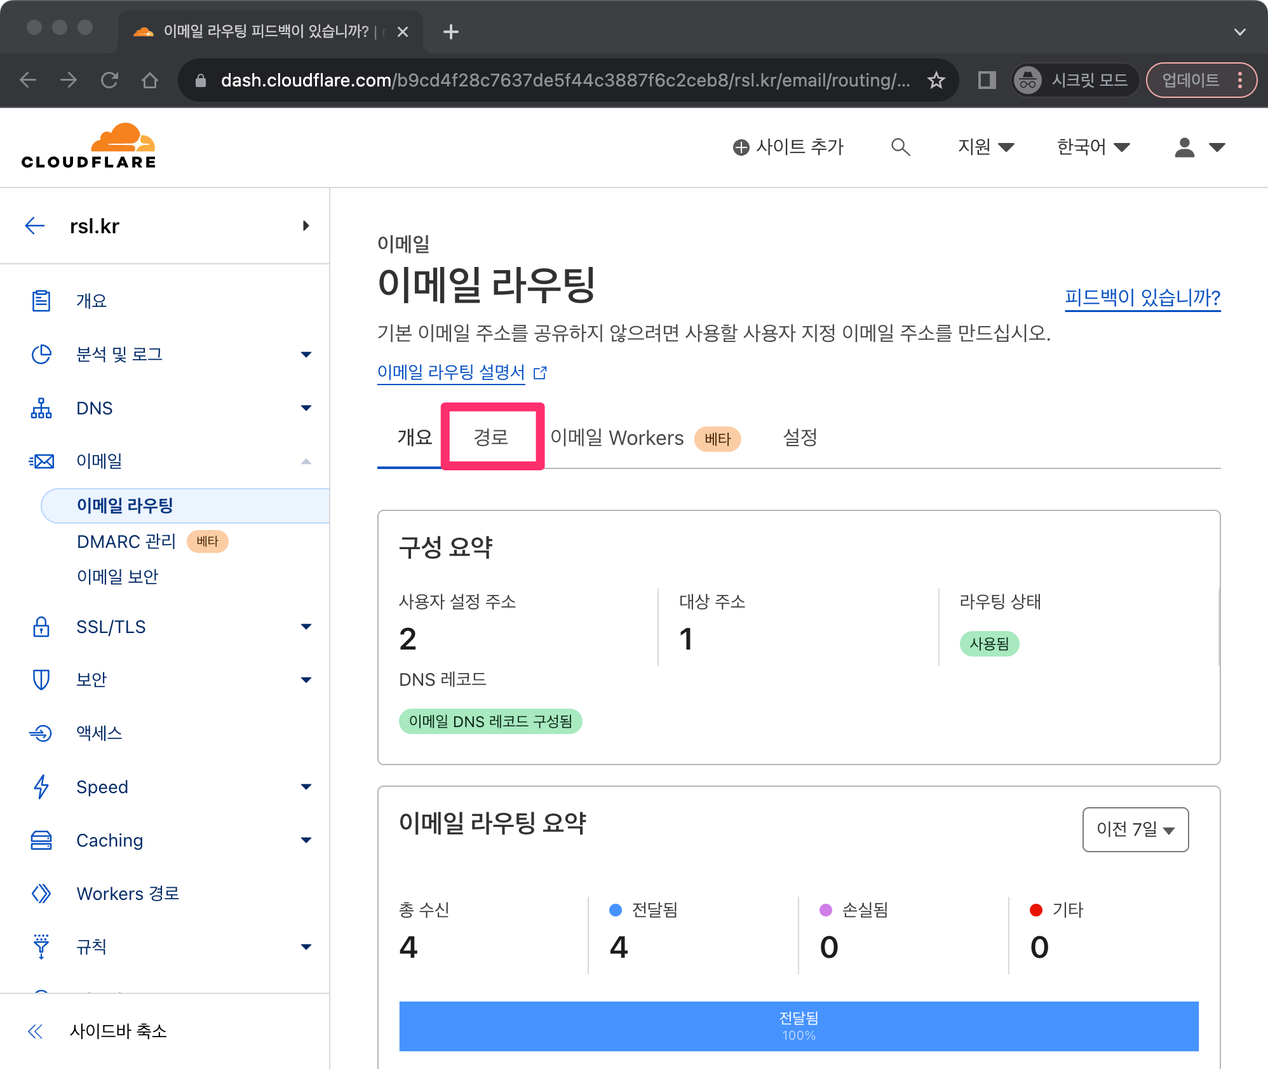
Task: Expand the SSL/TLS section arrow
Action: click(306, 627)
